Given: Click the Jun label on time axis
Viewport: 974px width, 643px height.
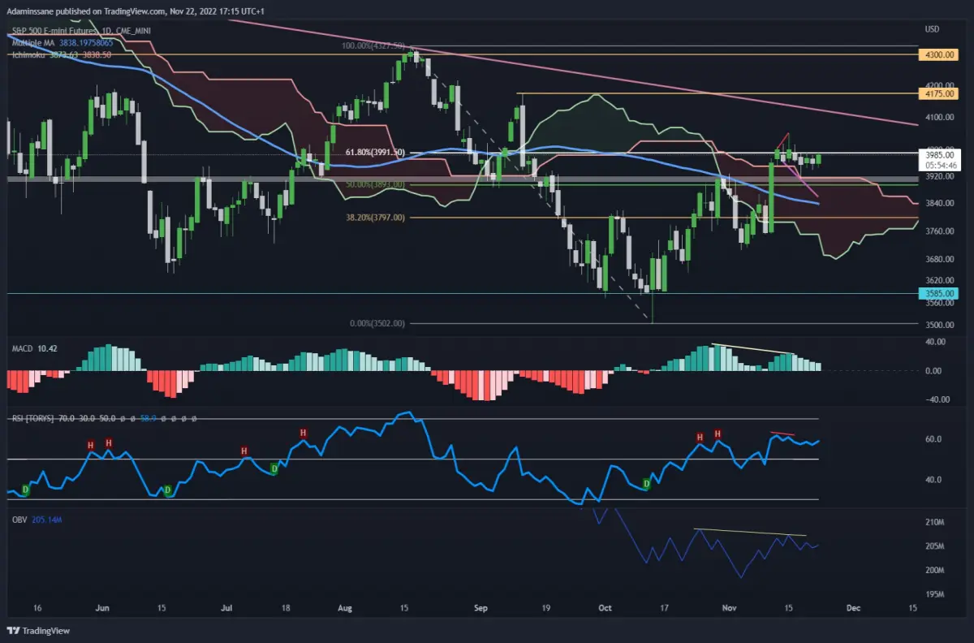Looking at the screenshot, I should [101, 606].
